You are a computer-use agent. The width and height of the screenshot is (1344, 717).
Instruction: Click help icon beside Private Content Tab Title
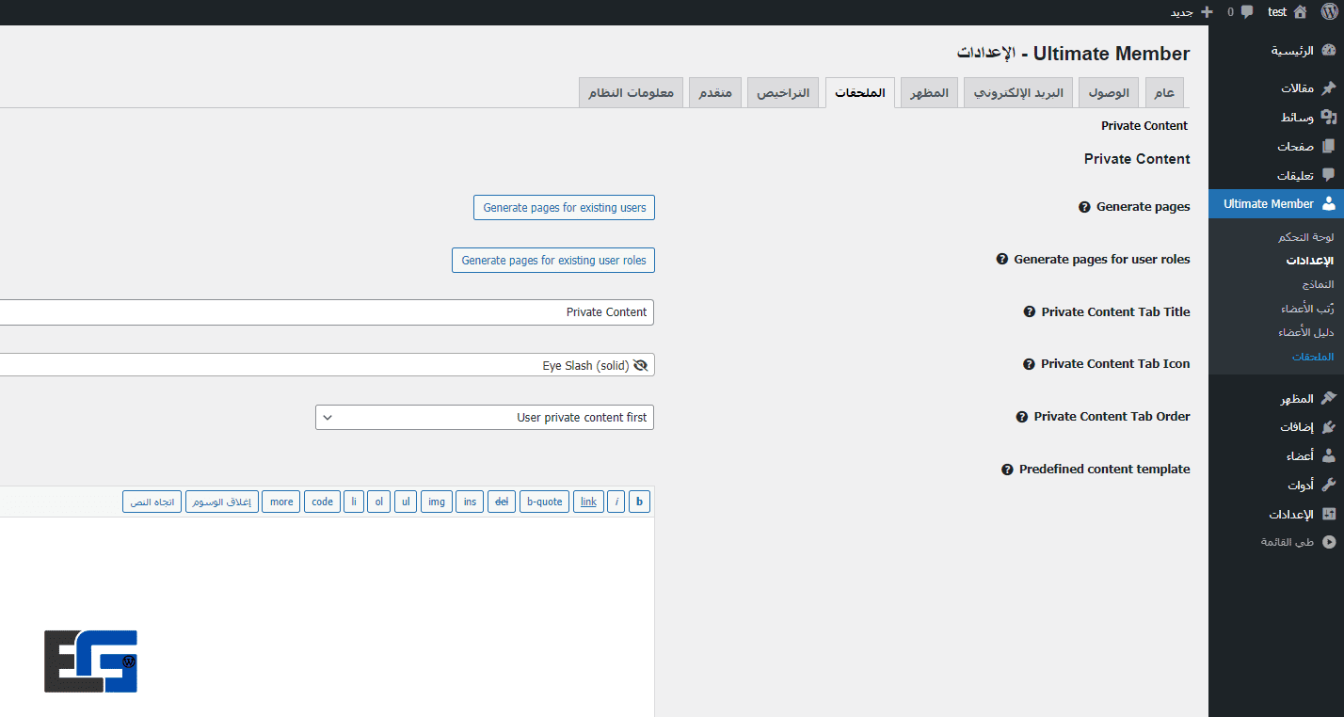pos(1029,312)
